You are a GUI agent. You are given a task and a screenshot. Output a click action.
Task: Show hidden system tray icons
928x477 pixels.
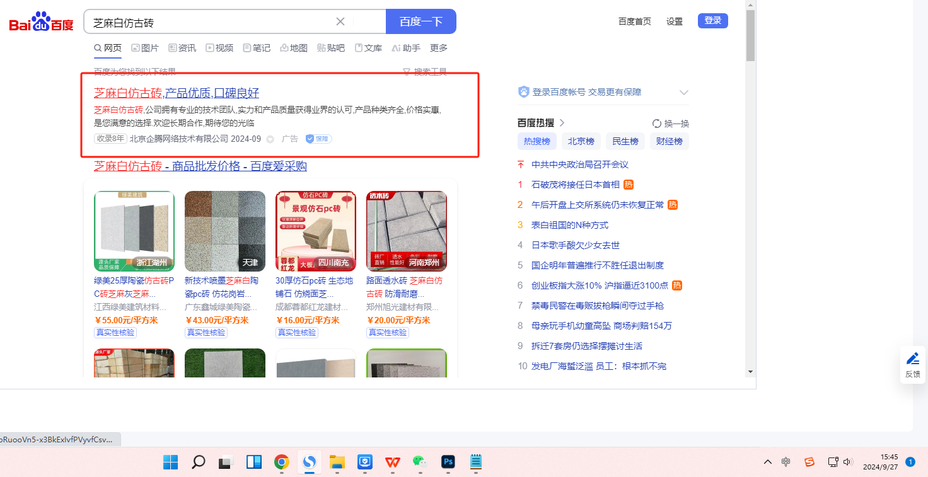(767, 462)
